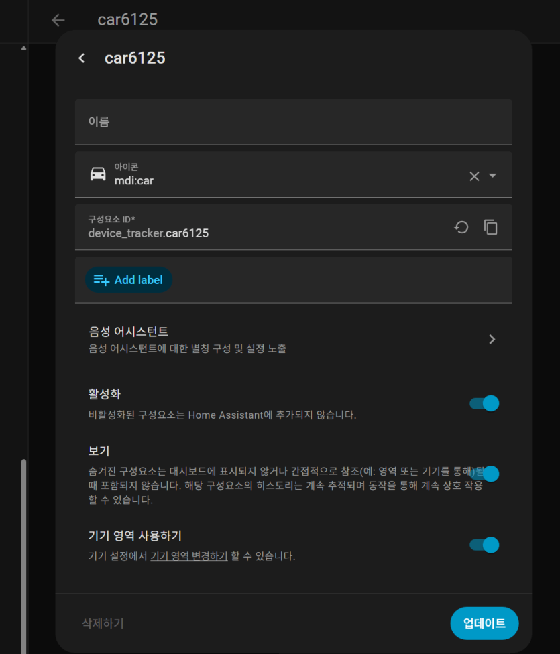Clear the mdi:car icon selection

474,176
